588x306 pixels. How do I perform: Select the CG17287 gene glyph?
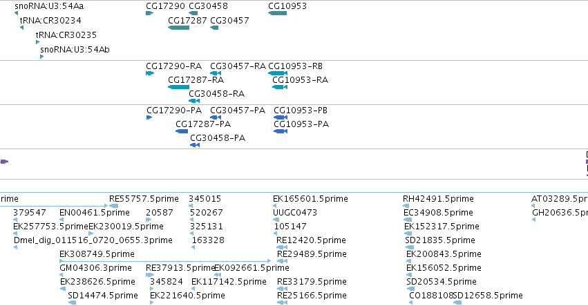coord(178,28)
